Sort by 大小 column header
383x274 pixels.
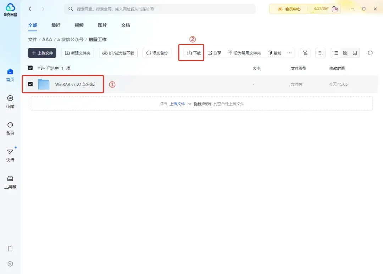256,68
